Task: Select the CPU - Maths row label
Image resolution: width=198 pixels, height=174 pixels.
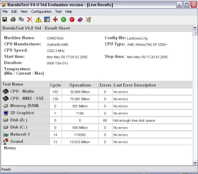Action: 22,91
